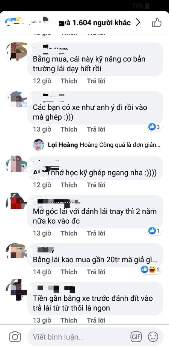Viewport: 169px width, 349px height.
Task: Open reactions on 'Bằng lái kao mua' comment
Action: 151,270
